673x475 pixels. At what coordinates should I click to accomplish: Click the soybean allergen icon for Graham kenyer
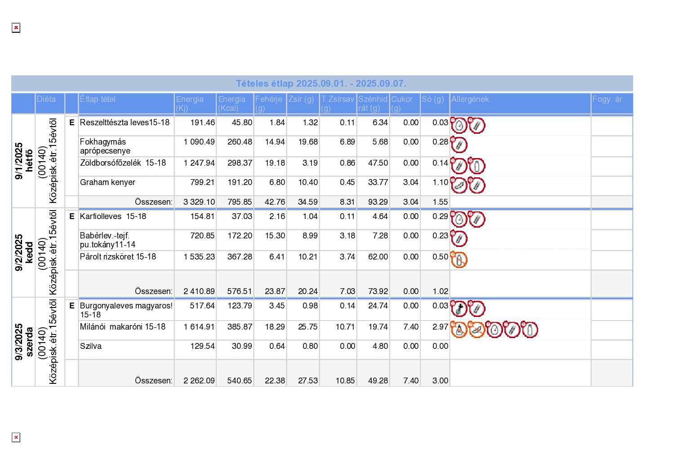coord(459,185)
